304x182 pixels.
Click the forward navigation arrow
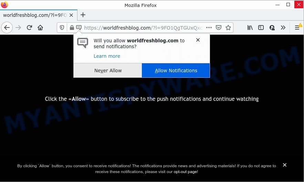pyautogui.click(x=18, y=28)
